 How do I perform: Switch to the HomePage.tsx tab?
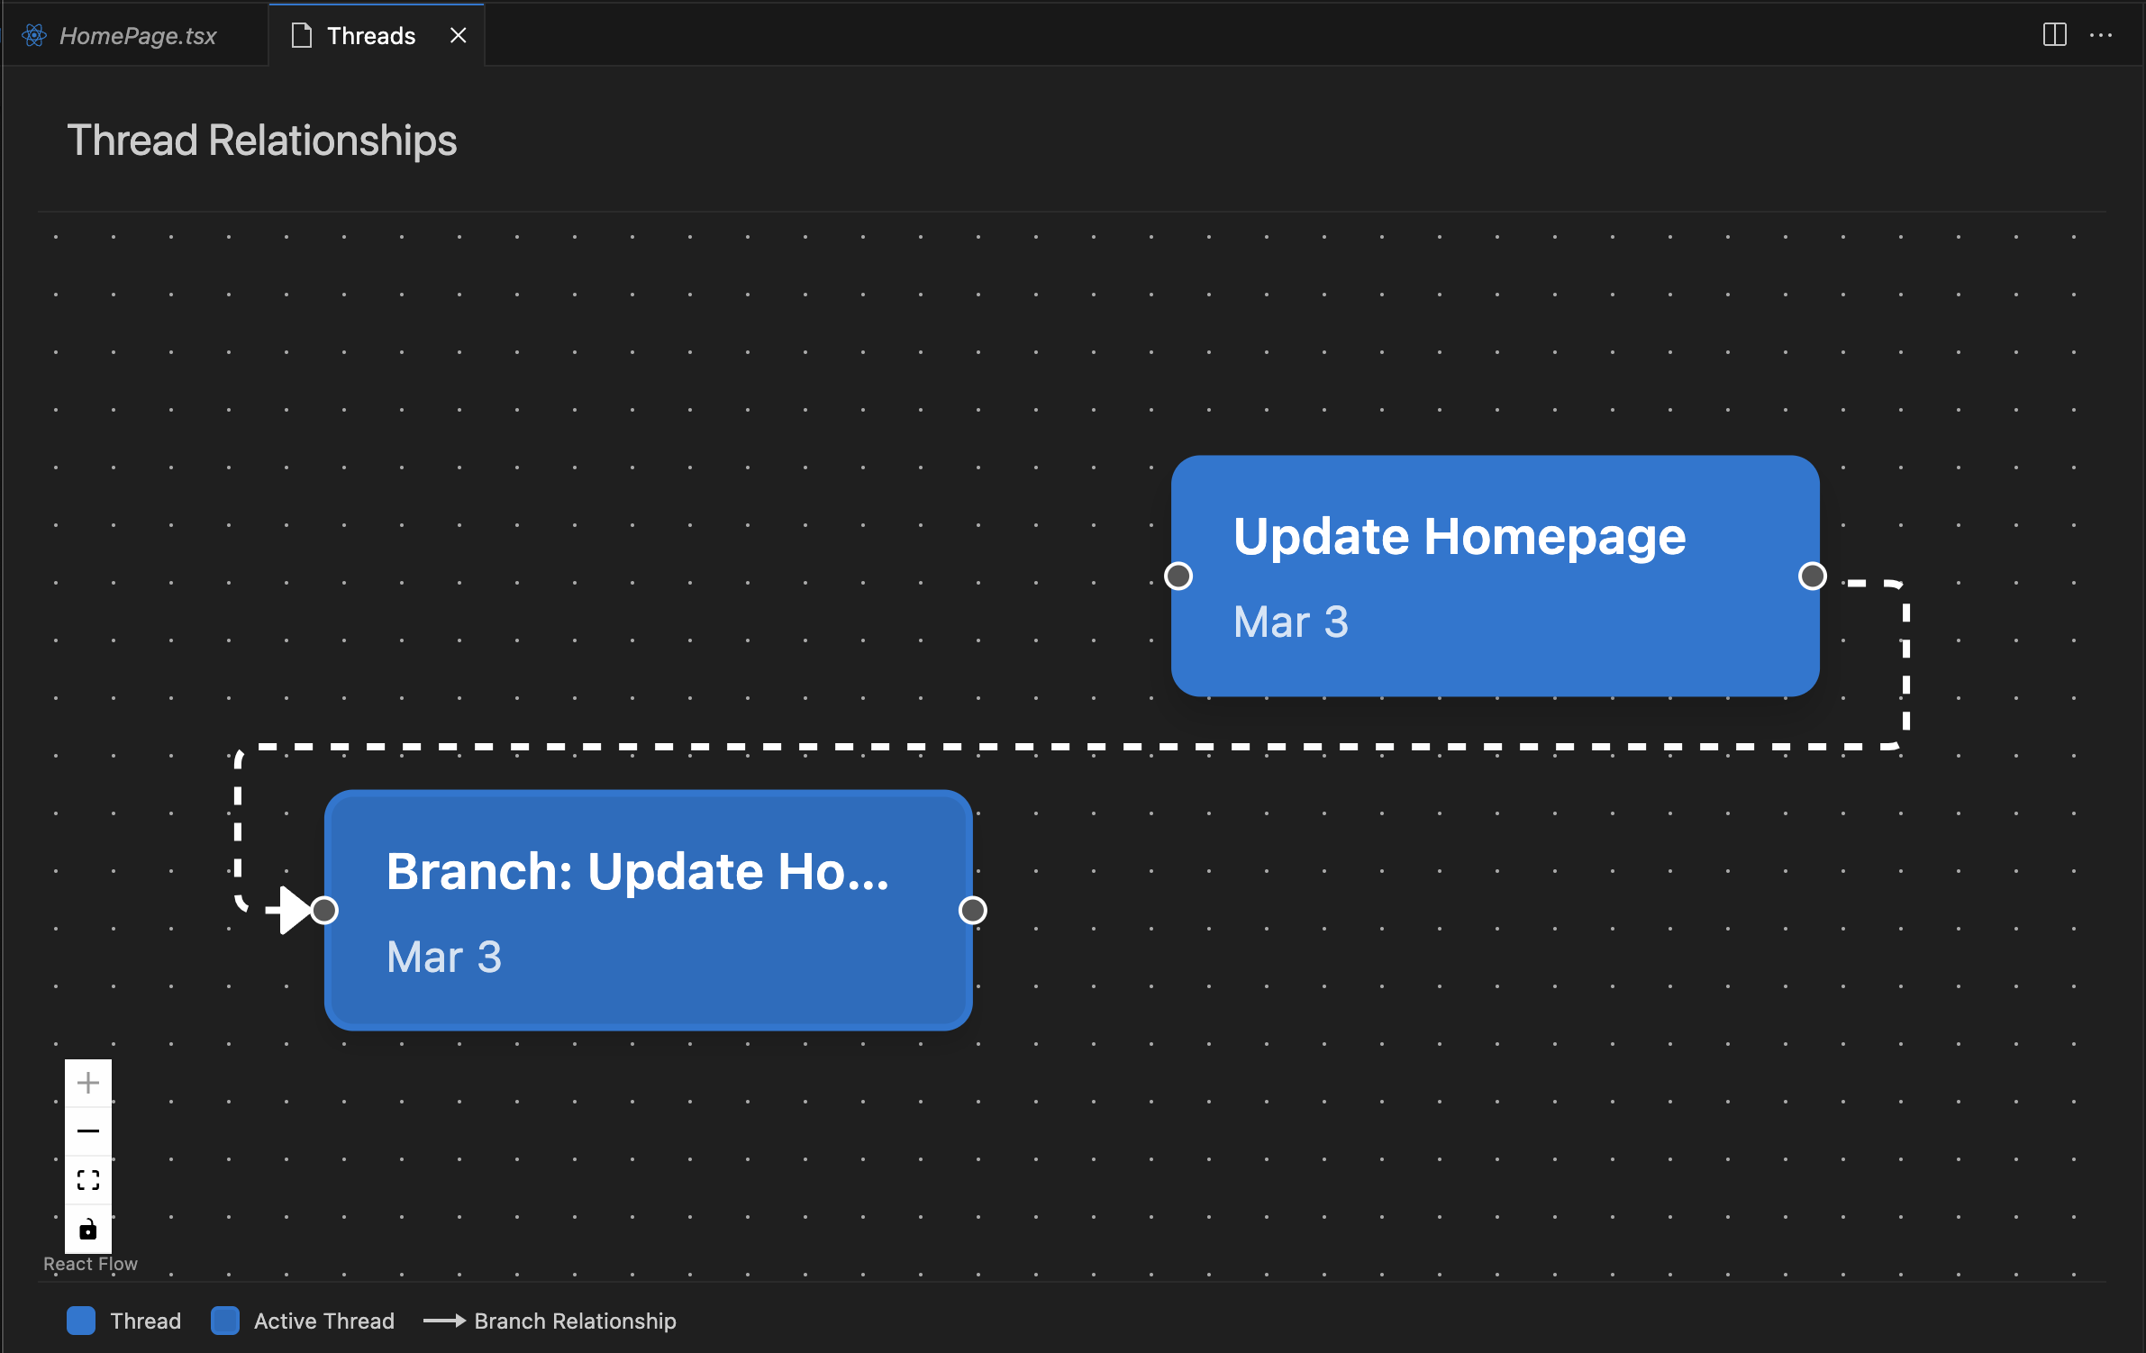(x=134, y=34)
